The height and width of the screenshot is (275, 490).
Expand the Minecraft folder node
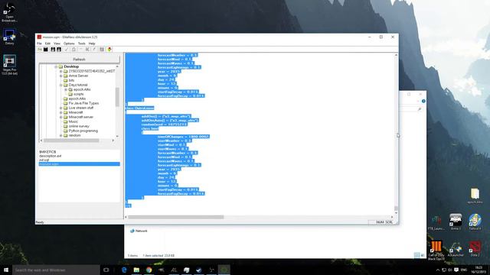pyautogui.click(x=61, y=112)
